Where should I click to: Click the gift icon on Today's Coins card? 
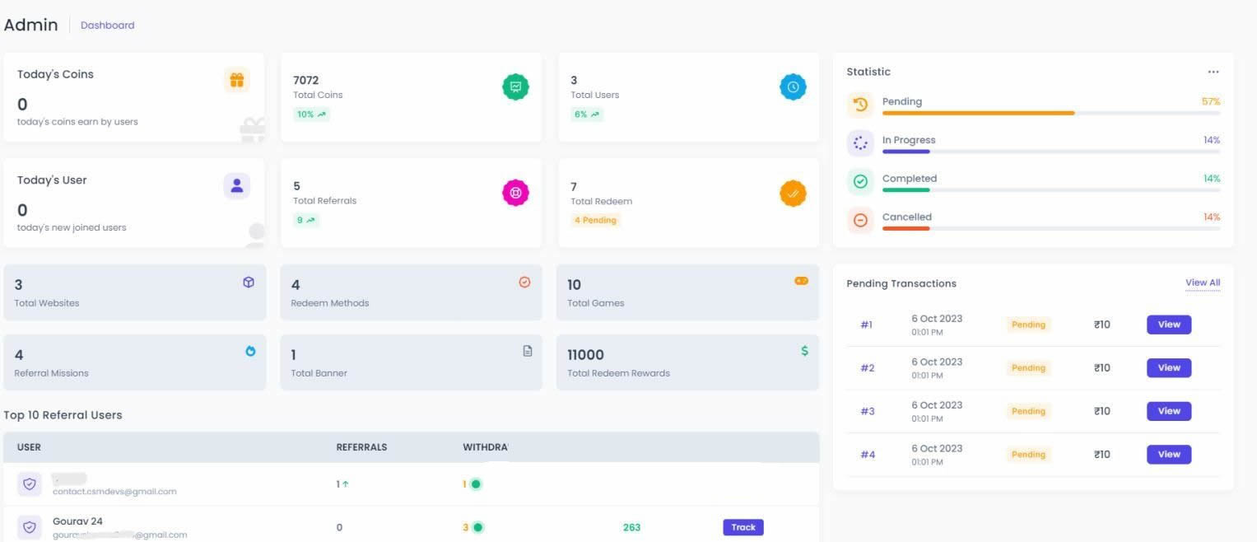tap(236, 80)
